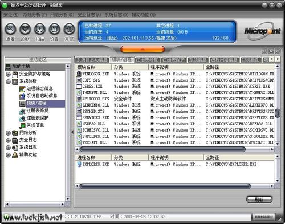Select the WZCSAPI.DLL row
Viewport: 285px width, 224px height.
(175, 142)
